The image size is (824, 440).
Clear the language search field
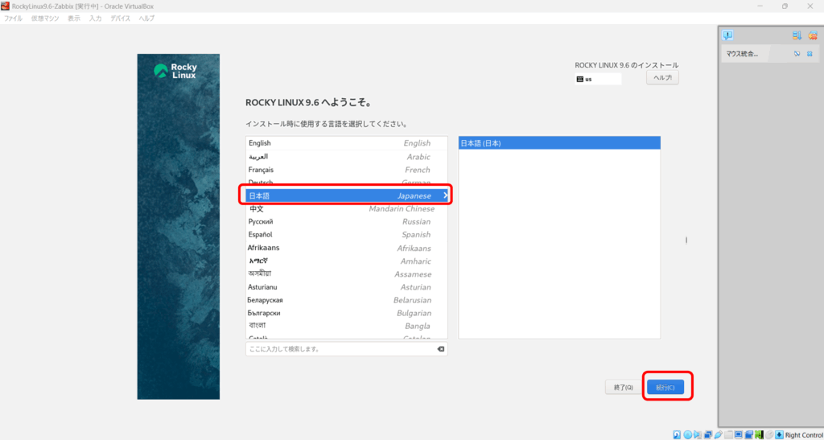[440, 349]
